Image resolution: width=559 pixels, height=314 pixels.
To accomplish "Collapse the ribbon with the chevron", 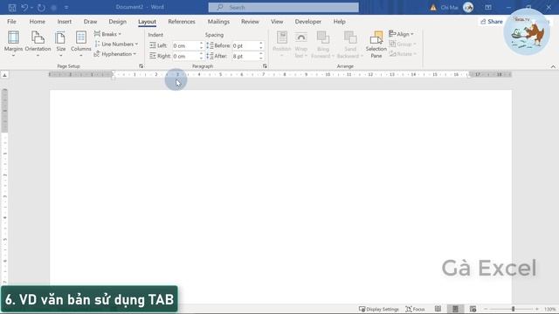I will 553,66.
